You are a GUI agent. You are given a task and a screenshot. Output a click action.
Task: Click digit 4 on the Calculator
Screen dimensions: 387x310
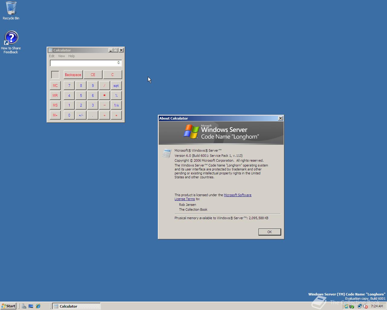click(69, 95)
